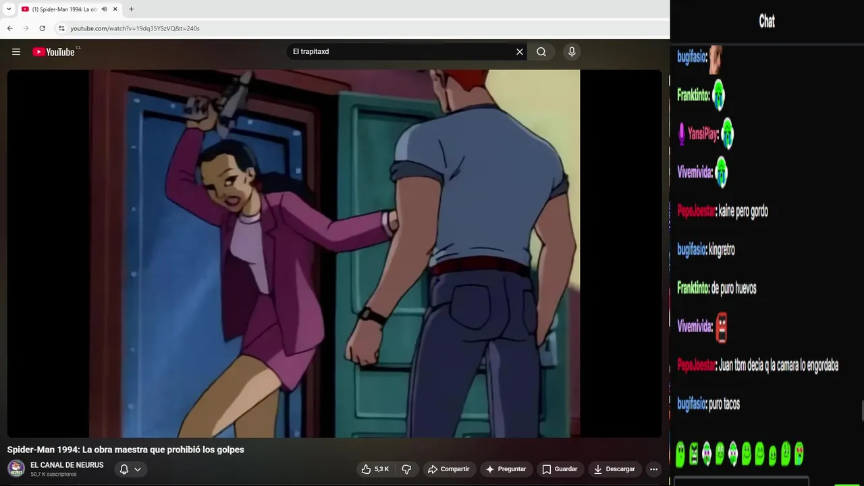Click the chat scrollbar thumb
This screenshot has width=864, height=486.
click(x=862, y=410)
